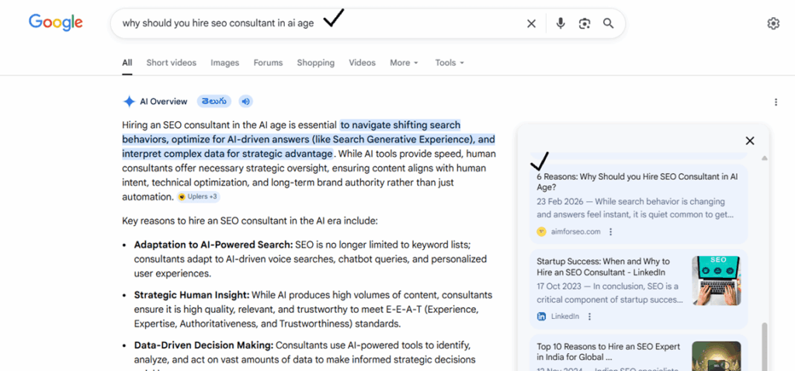Open options for LinkedIn source

[x=589, y=316]
